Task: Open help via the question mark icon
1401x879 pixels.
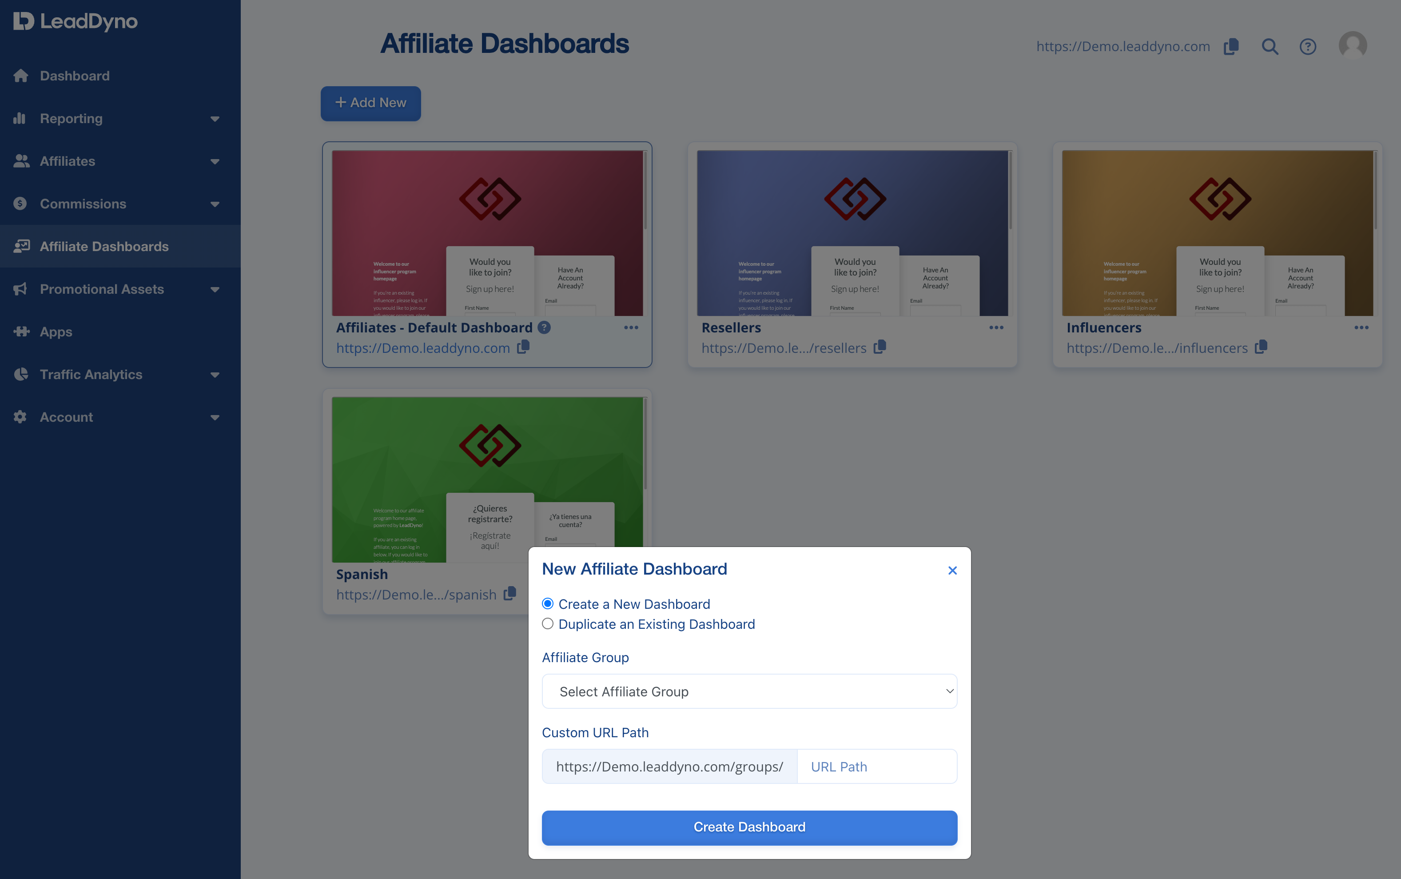Action: (x=1308, y=47)
